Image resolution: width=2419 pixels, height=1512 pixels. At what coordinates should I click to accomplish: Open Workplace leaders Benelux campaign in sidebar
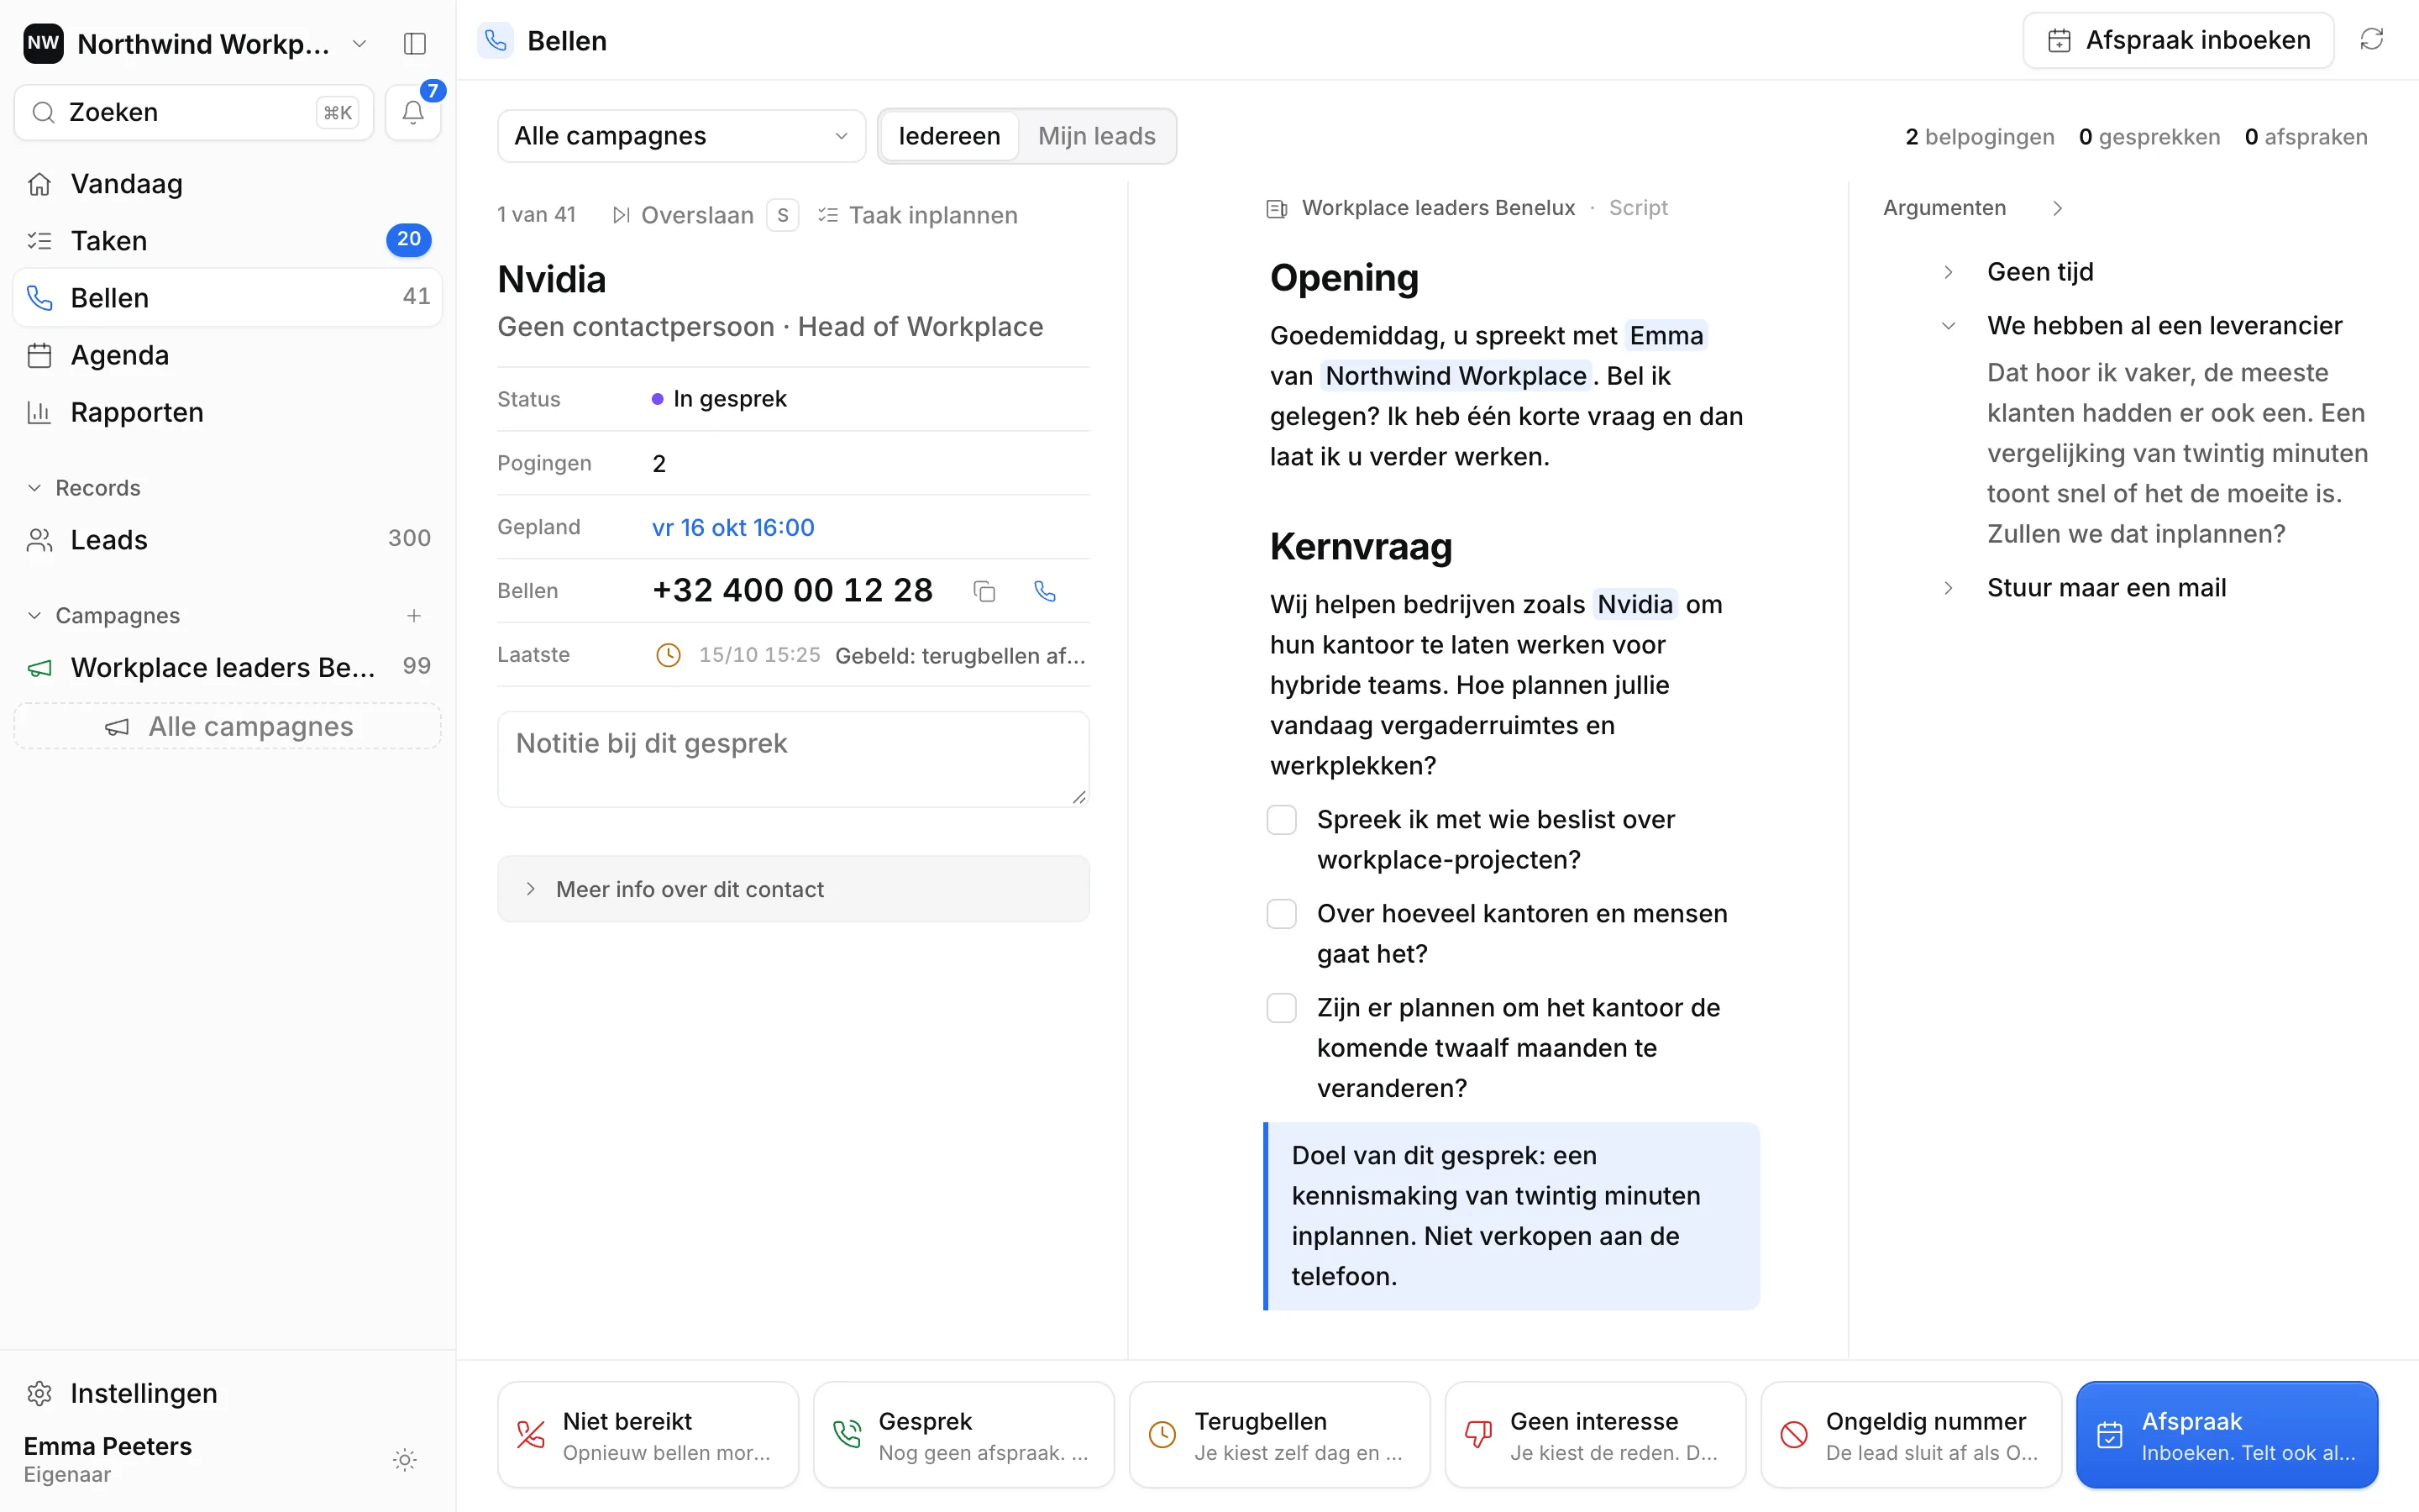[227, 667]
